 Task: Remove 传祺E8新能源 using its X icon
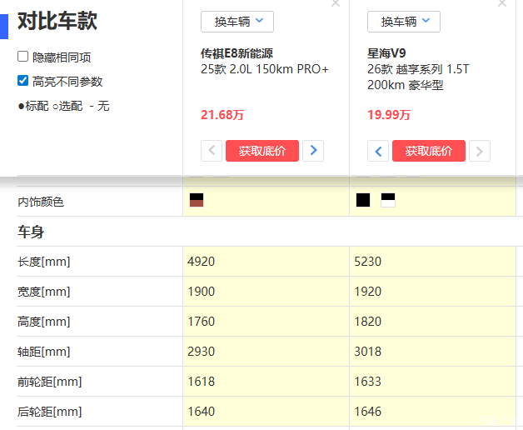336,3
